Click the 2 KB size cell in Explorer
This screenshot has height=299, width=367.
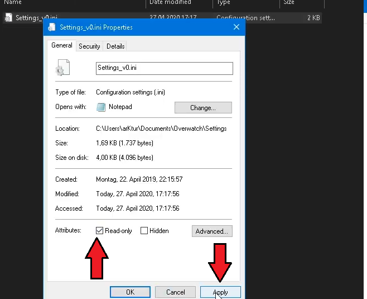coord(313,18)
